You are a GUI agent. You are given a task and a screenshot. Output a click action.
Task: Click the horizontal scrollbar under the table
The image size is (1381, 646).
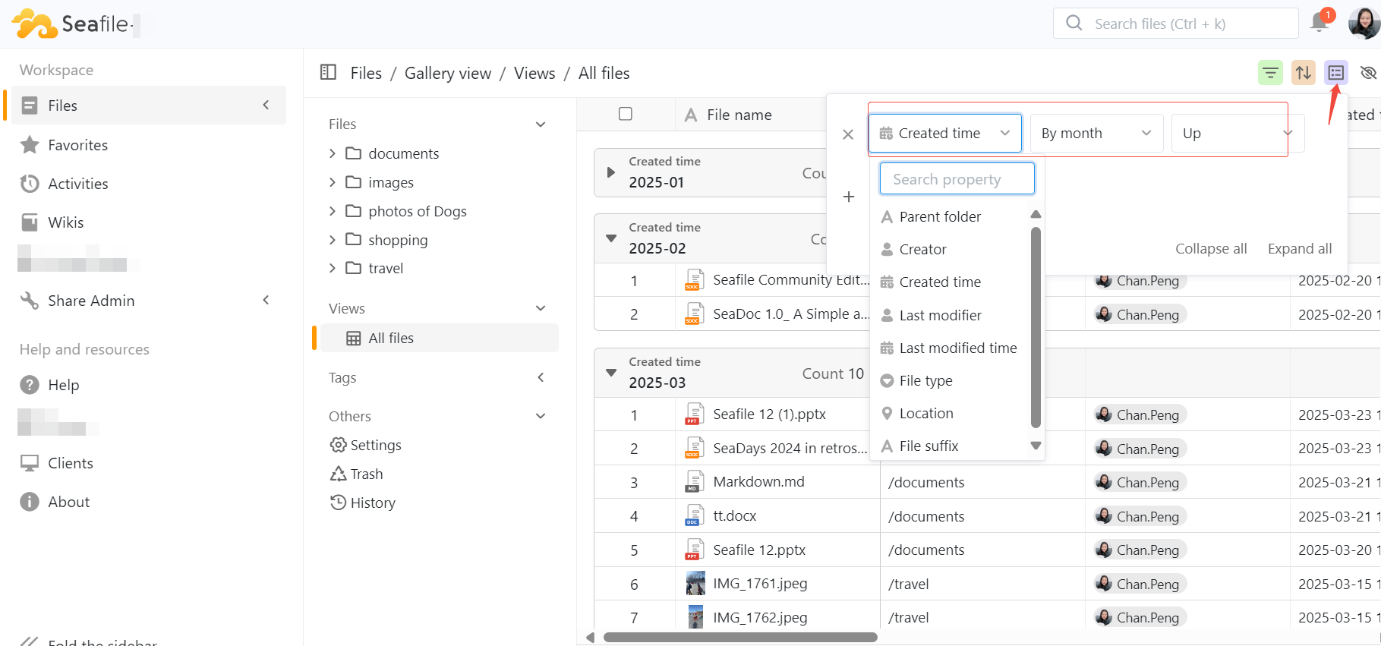(740, 637)
